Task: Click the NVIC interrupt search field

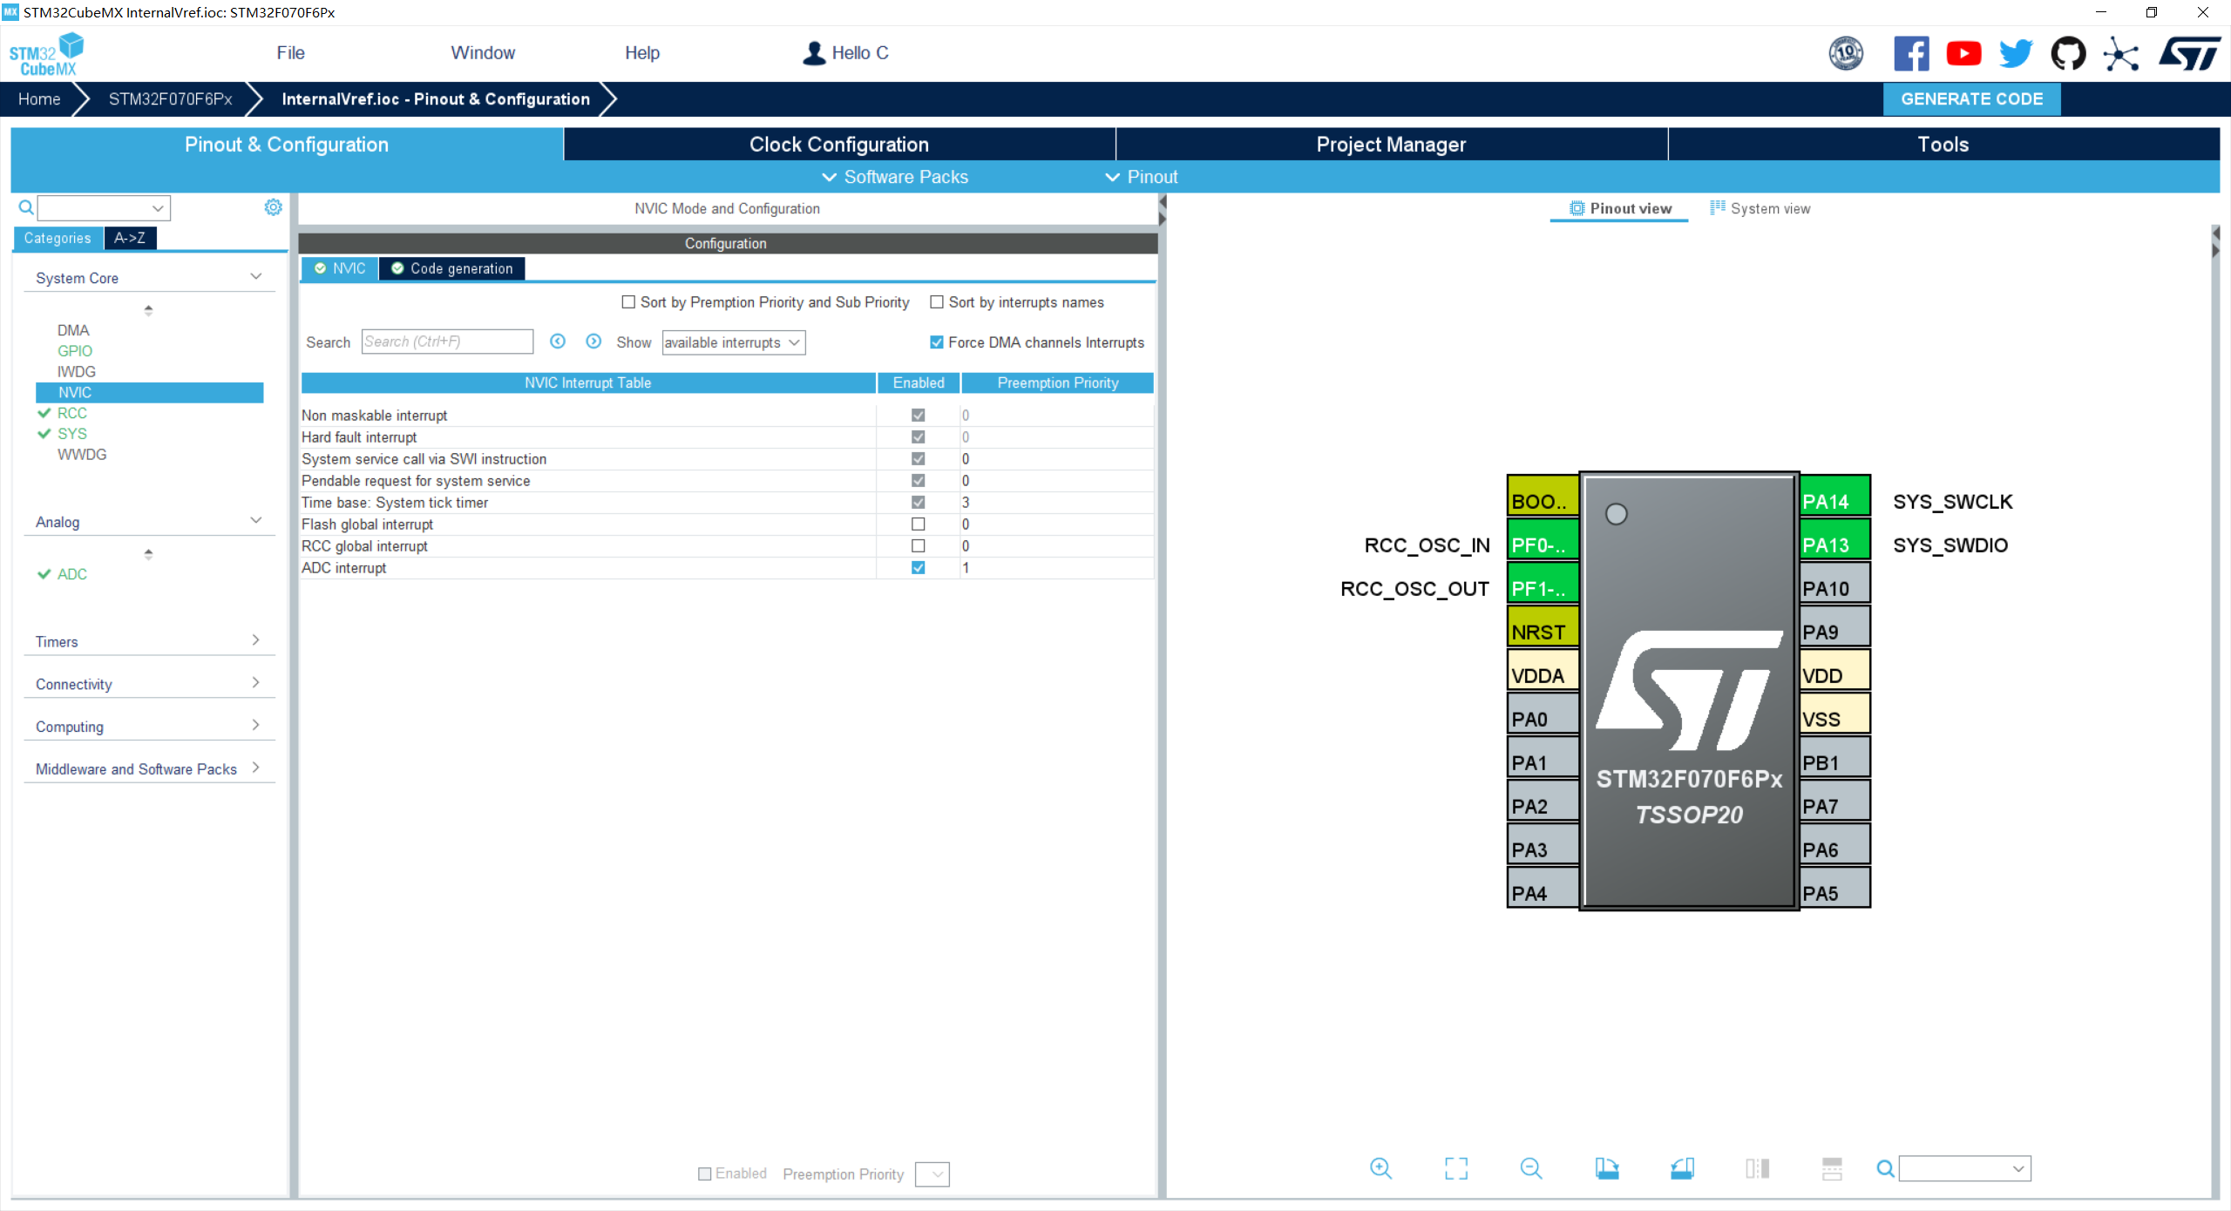Action: coord(446,342)
